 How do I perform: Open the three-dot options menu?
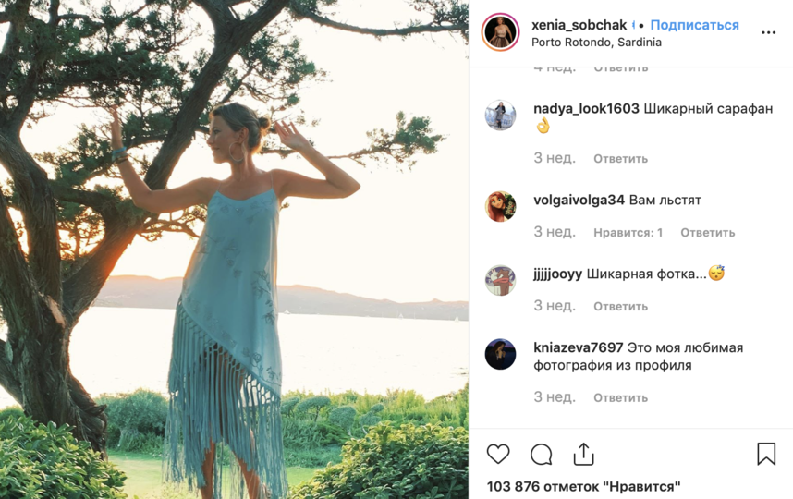click(768, 32)
